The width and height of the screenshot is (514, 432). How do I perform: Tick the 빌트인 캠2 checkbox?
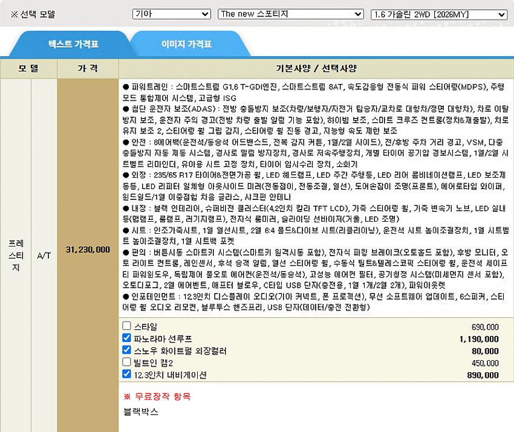[126, 363]
